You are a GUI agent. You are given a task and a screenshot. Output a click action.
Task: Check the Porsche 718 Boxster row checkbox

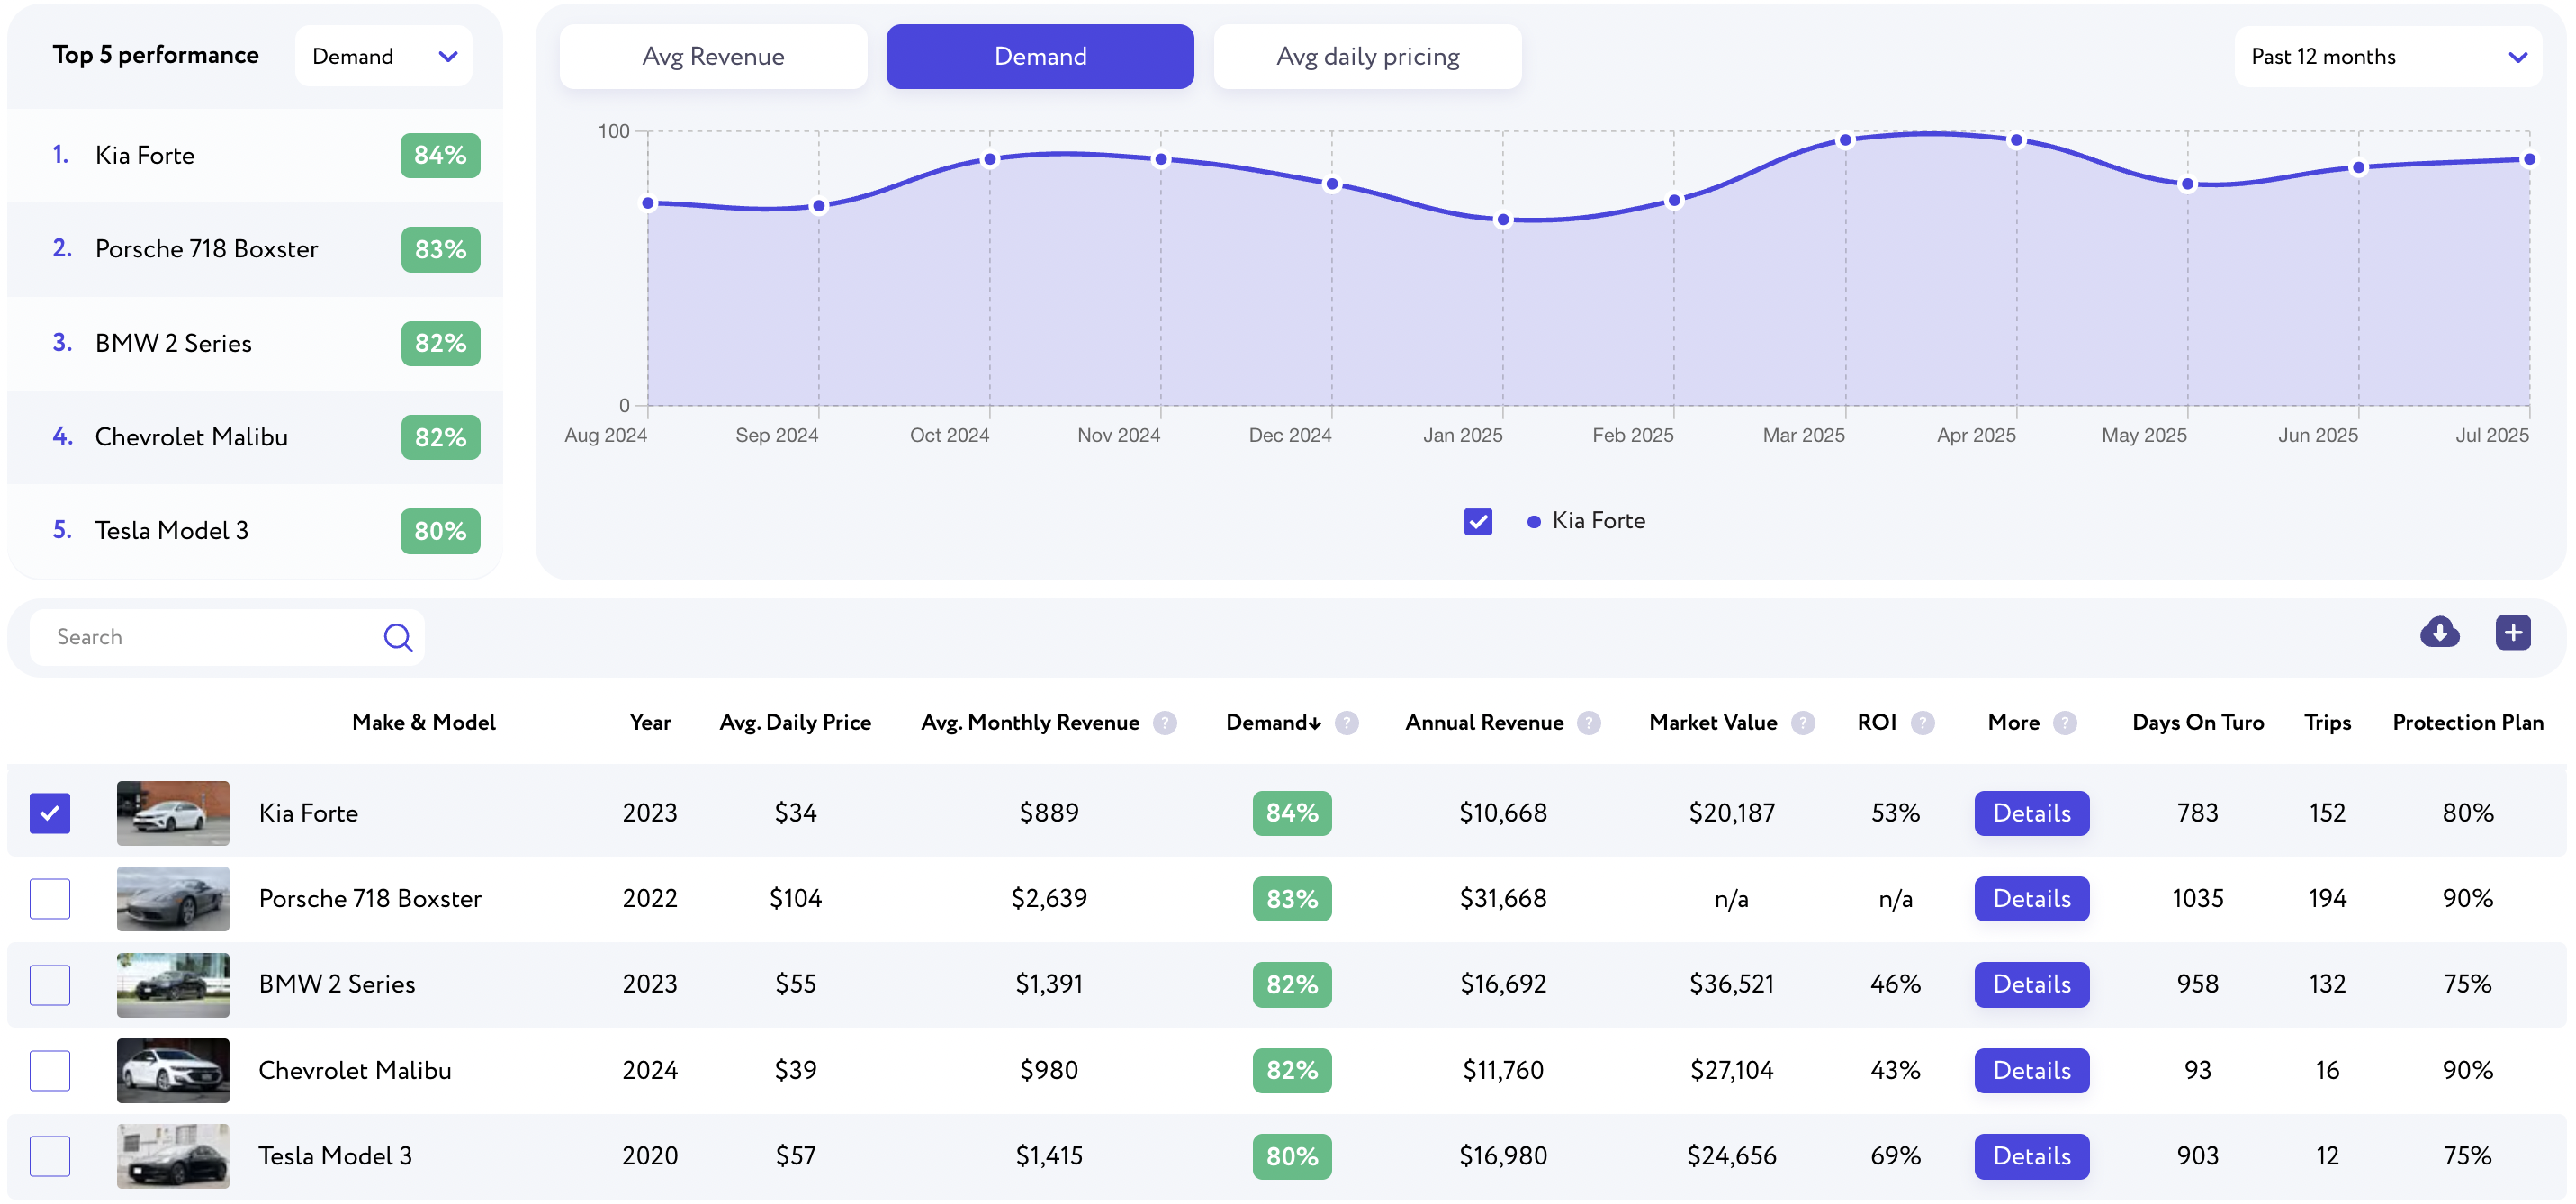(50, 898)
